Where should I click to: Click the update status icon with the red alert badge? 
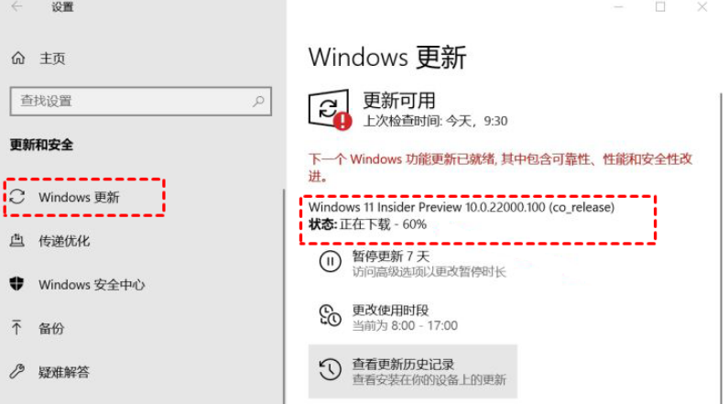(330, 110)
